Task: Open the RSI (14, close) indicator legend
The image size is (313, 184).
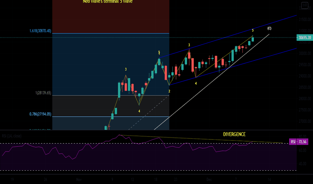Action: point(11,136)
